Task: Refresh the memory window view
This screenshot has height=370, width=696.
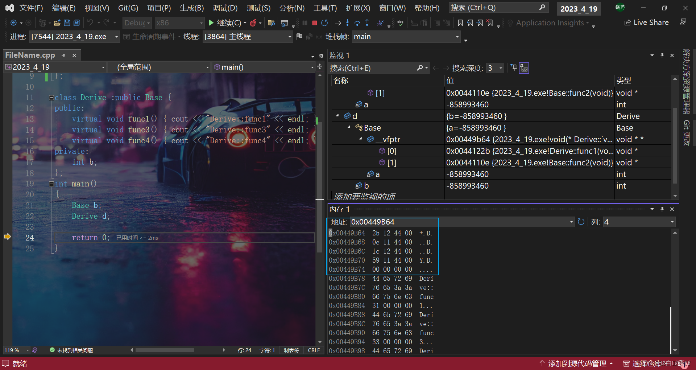Action: [x=581, y=222]
